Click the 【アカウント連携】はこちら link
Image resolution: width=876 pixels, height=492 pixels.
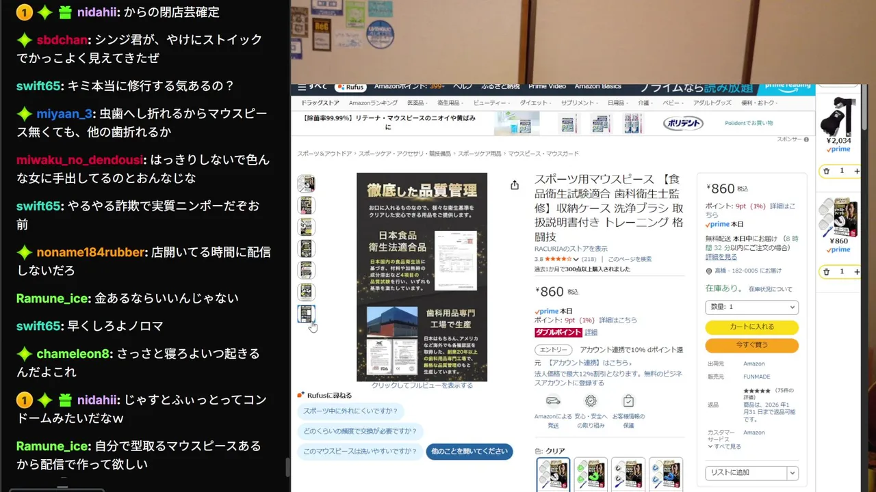click(x=589, y=363)
